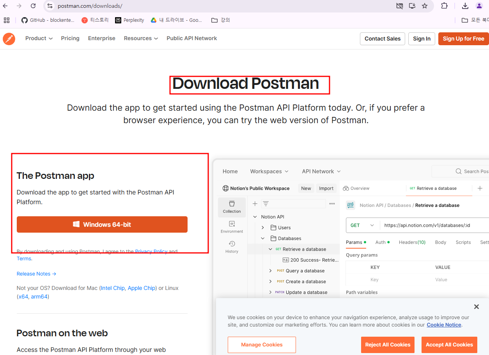Click the filter icon in collection search
Screen dimensions: 489x355
click(x=266, y=203)
